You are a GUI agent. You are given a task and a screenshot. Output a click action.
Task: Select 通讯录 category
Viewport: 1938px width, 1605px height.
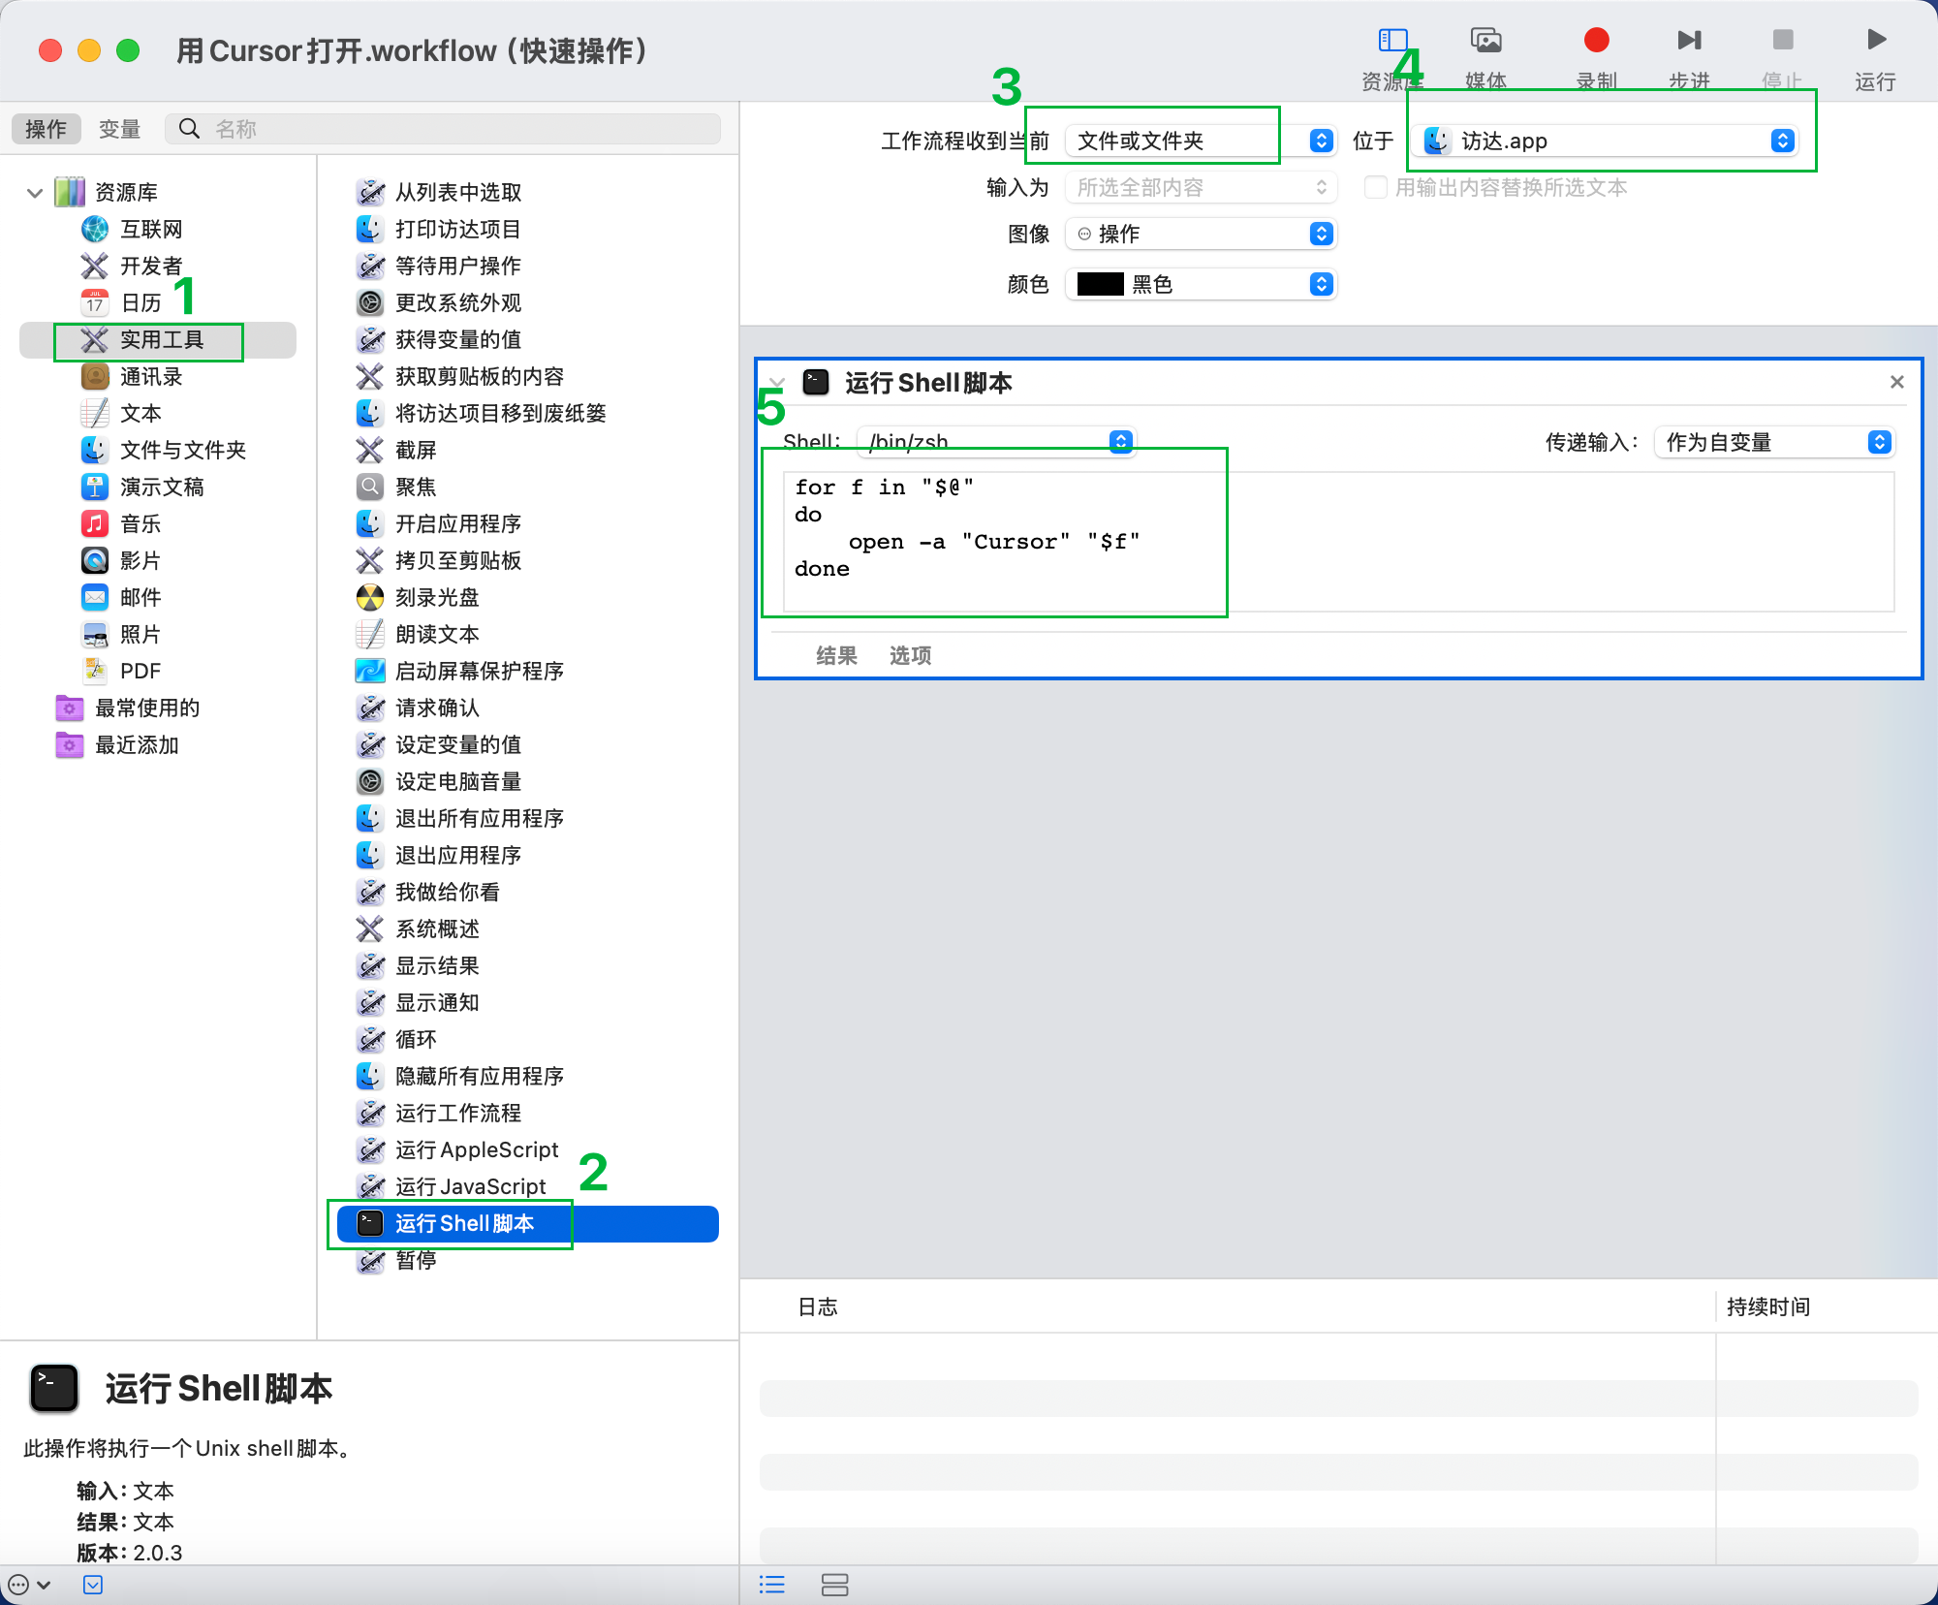[x=150, y=377]
